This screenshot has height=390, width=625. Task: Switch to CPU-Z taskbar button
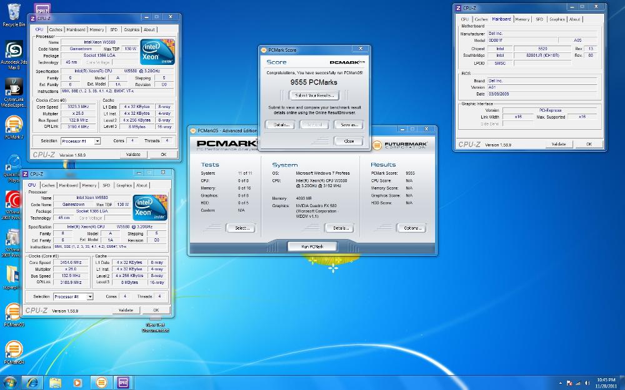coord(123,383)
